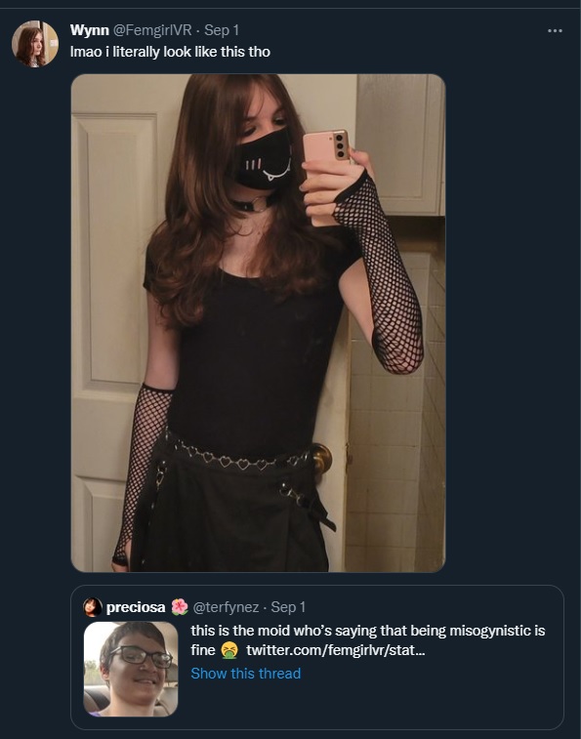The height and width of the screenshot is (739, 581).
Task: Click the nauseated face emoji after 'fine'
Action: click(x=229, y=650)
